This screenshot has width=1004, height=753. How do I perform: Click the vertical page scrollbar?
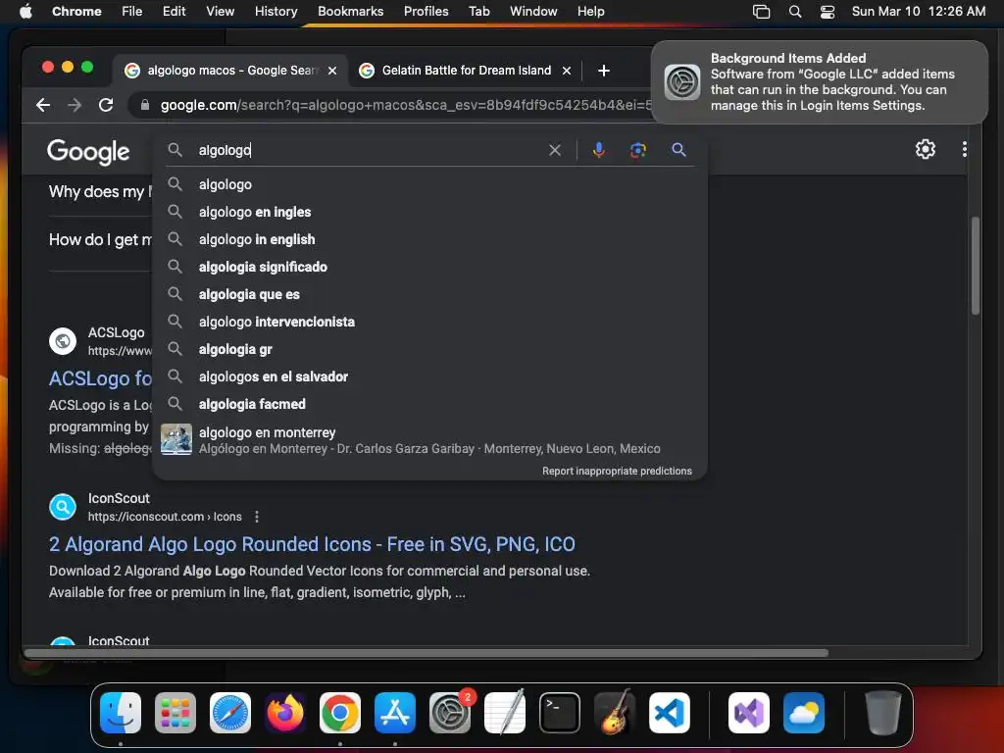[x=976, y=266]
